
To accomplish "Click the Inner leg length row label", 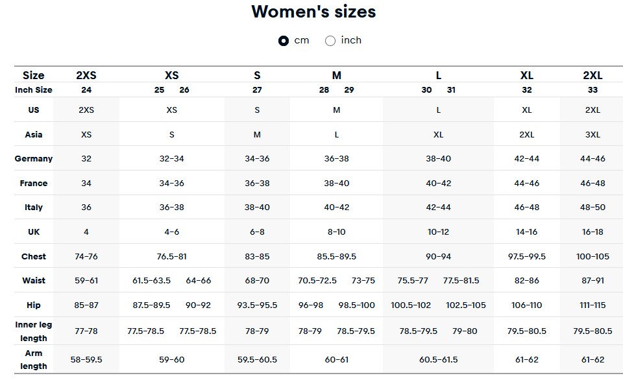I will [x=34, y=331].
